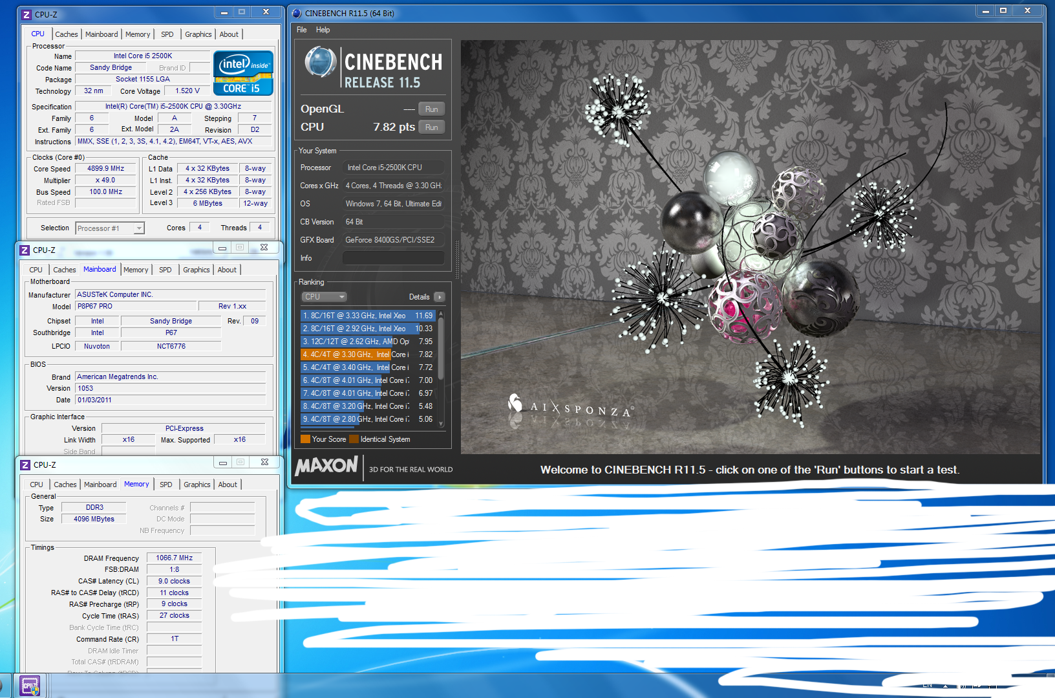The image size is (1055, 698).
Task: Click the motherboard Model value 'P8P67 PRO'
Action: (x=136, y=306)
